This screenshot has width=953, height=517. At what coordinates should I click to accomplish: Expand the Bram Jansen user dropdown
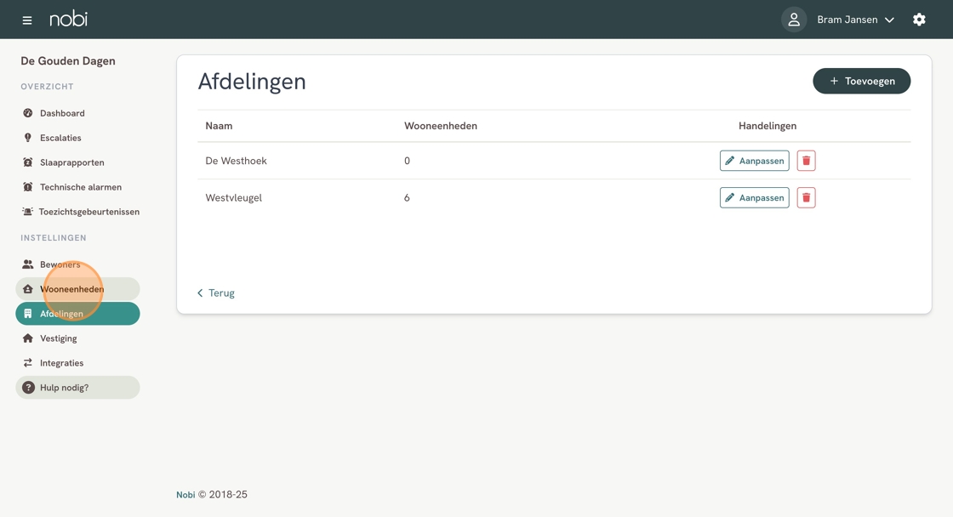click(855, 20)
